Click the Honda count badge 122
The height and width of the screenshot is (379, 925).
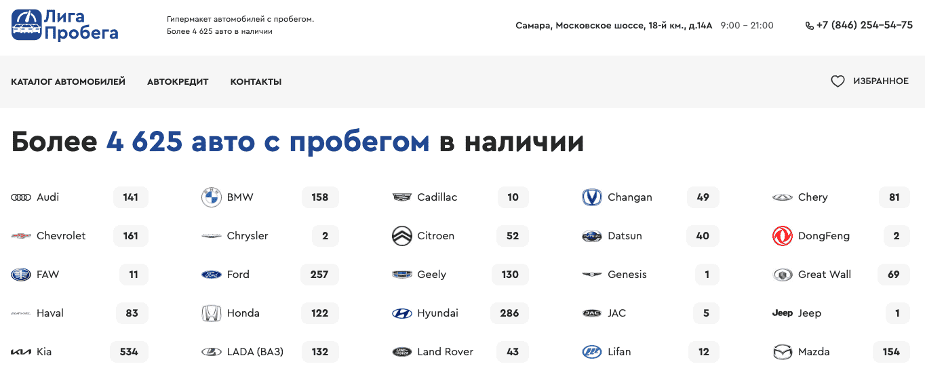(320, 313)
